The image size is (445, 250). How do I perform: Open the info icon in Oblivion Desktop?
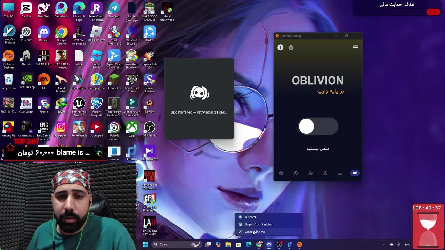click(x=280, y=48)
